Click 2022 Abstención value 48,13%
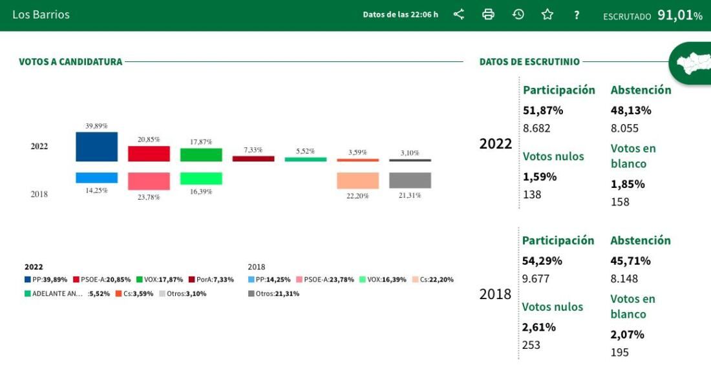 [x=631, y=110]
